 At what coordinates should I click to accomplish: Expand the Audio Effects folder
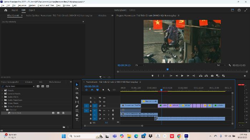[2, 97]
